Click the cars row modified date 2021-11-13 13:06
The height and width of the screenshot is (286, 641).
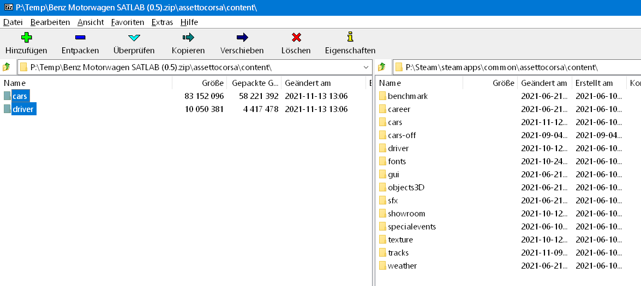click(316, 96)
